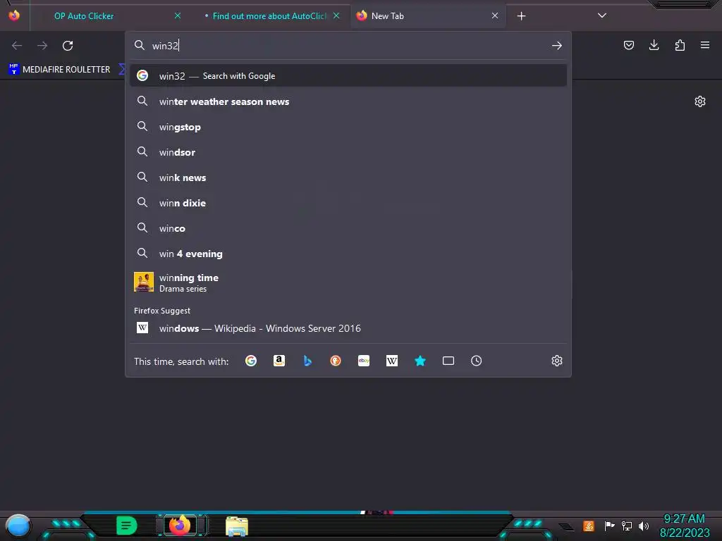Screen dimensions: 722x541
Task: Search this time with Bing icon
Action: coord(307,361)
